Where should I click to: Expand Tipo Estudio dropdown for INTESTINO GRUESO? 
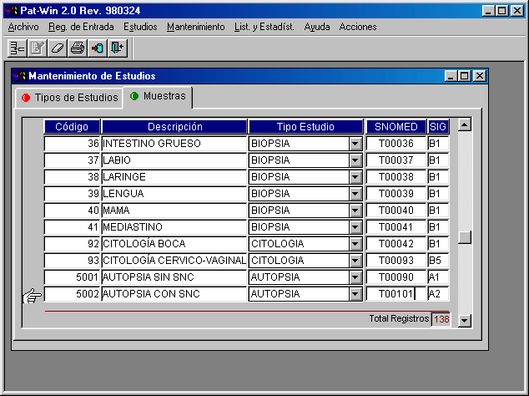tap(355, 144)
